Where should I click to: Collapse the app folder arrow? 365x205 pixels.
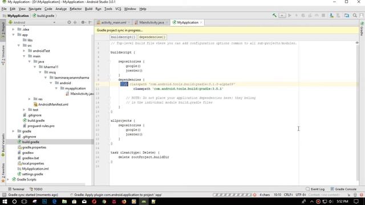point(13,35)
